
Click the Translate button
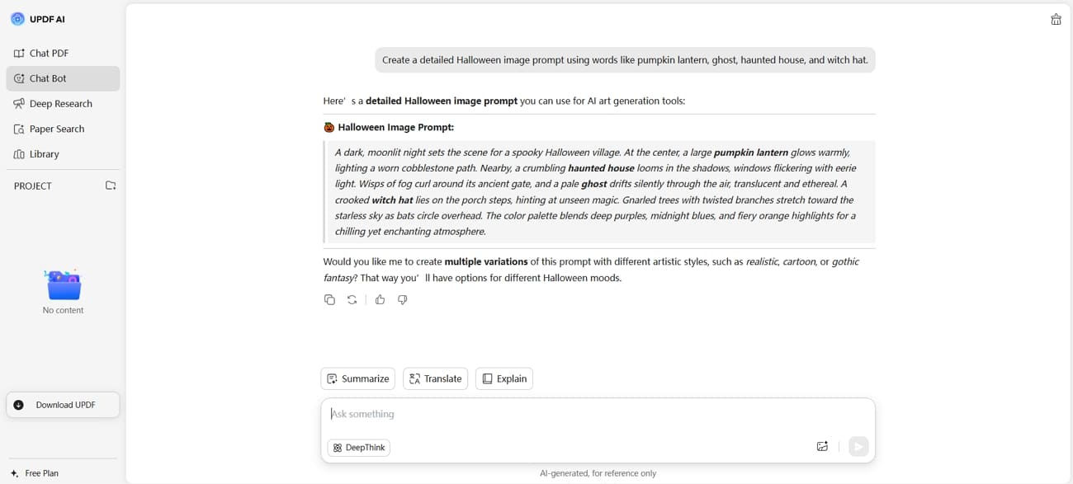(x=435, y=378)
